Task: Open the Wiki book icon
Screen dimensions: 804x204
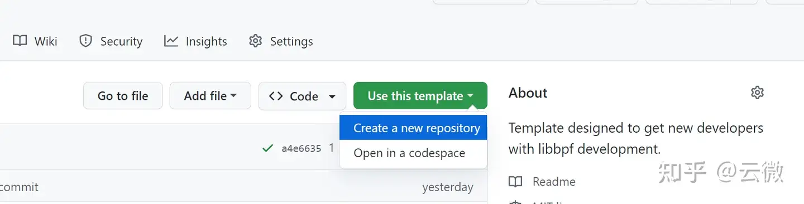Action: click(x=20, y=41)
